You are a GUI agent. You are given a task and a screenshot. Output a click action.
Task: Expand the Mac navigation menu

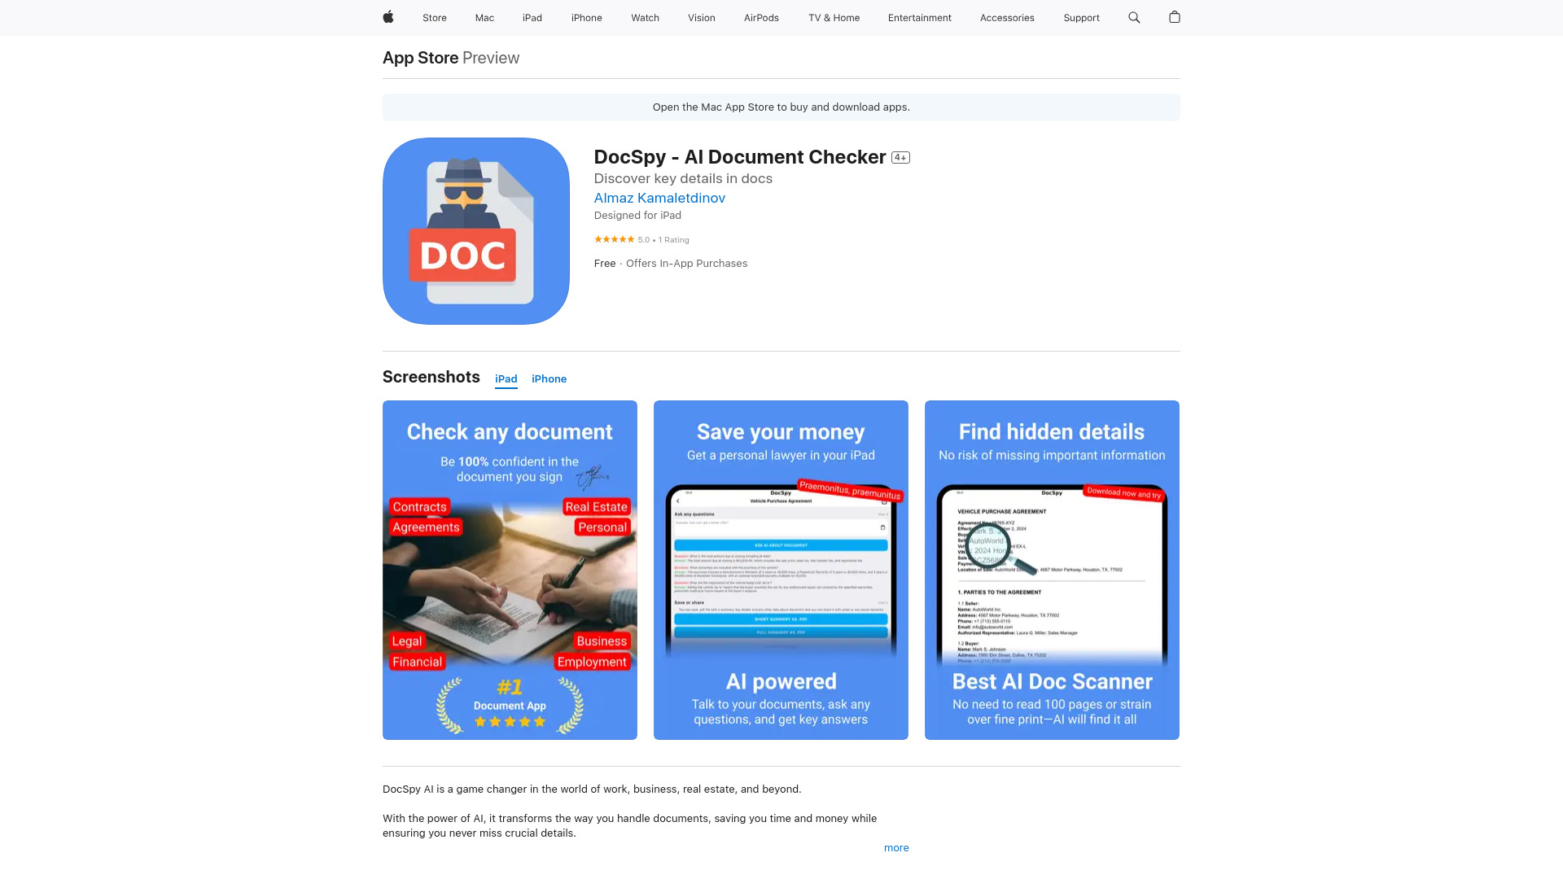(x=484, y=17)
